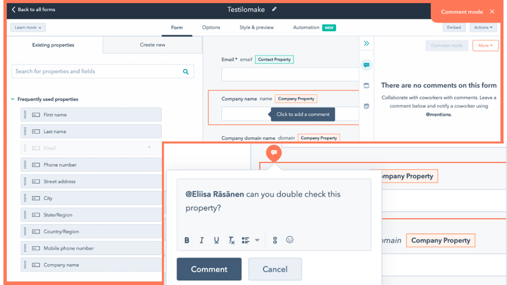This screenshot has height=285, width=507.
Task: Click the Embed button
Action: click(454, 28)
